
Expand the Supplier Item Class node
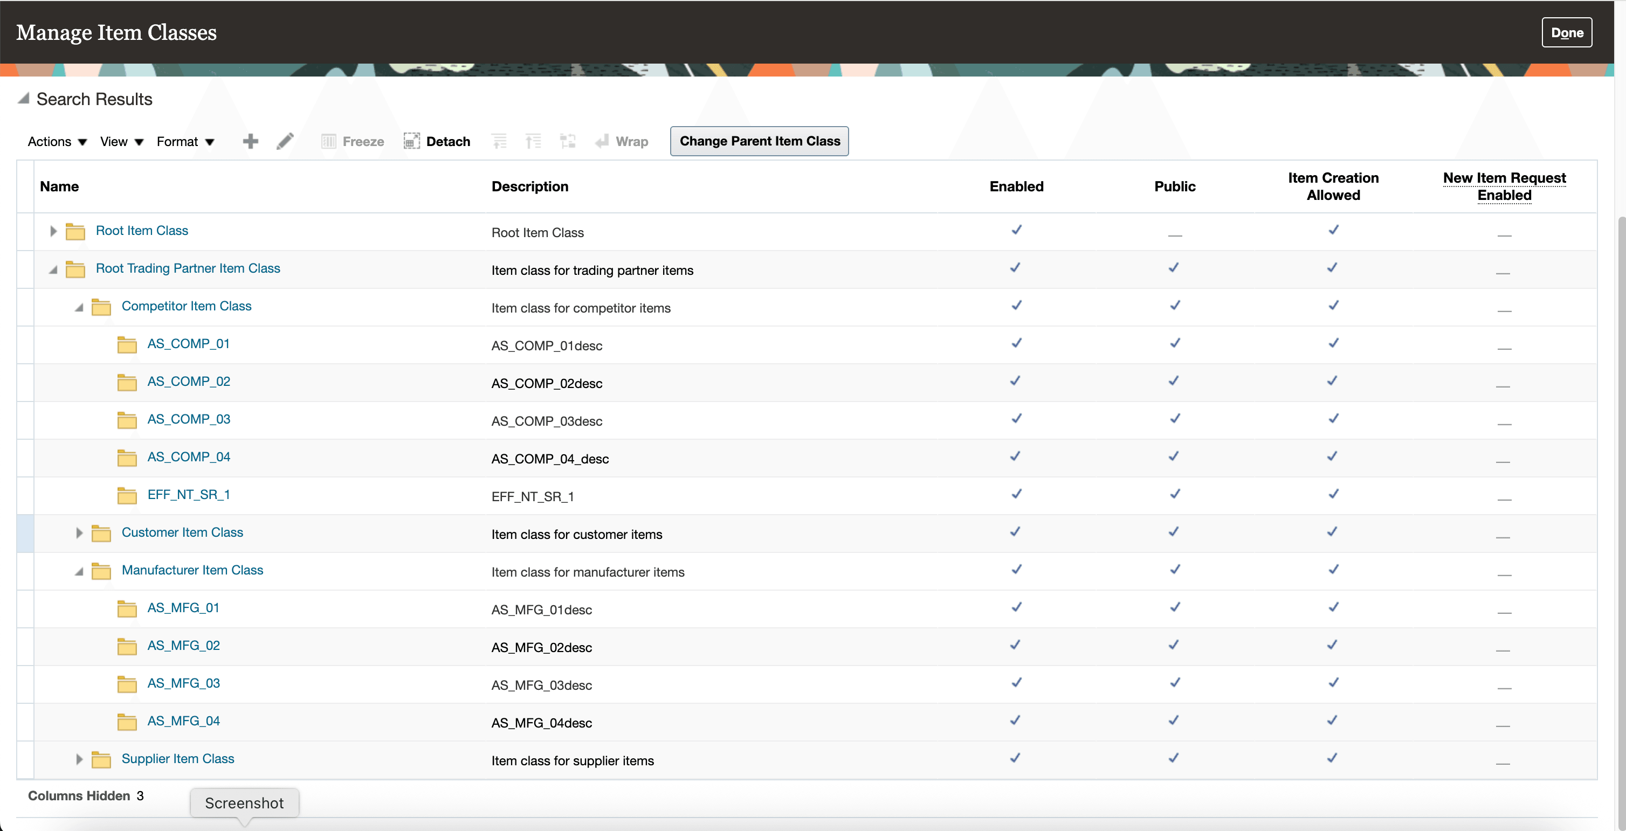coord(79,759)
